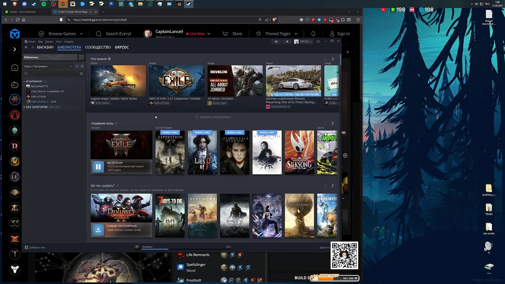Collapse the ИЗБРАННОЕ category
This screenshot has height=284, width=505.
click(24, 81)
